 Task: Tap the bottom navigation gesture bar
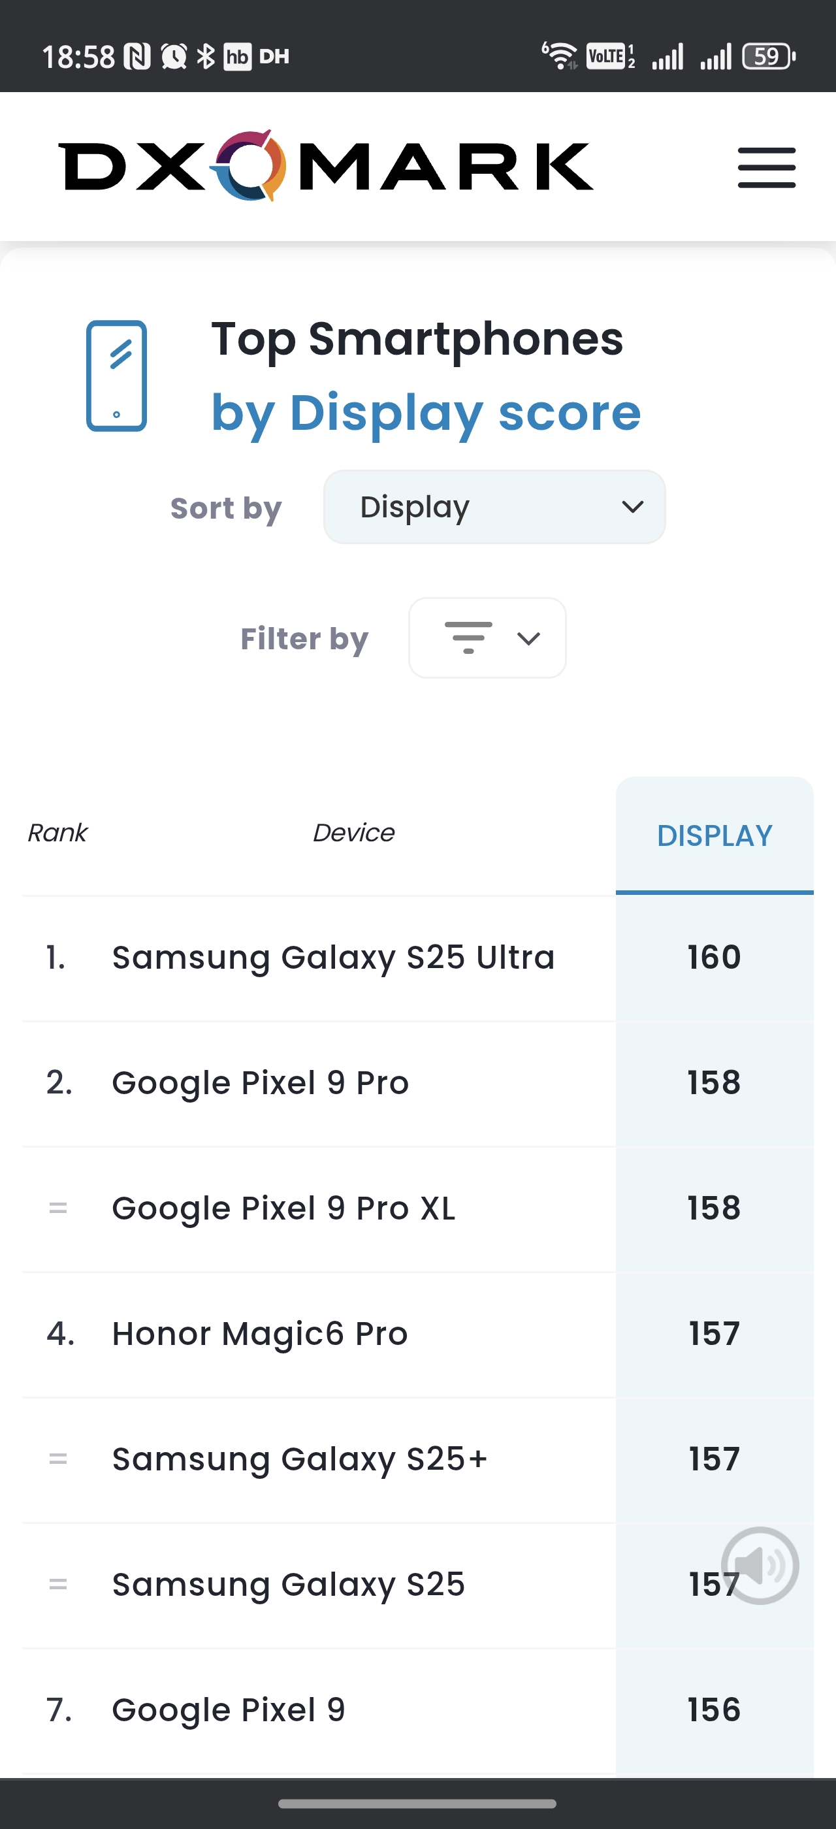pos(417,1804)
